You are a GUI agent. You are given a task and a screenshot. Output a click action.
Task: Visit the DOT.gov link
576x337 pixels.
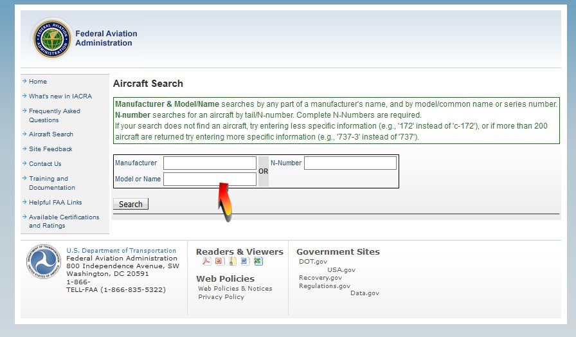click(313, 262)
